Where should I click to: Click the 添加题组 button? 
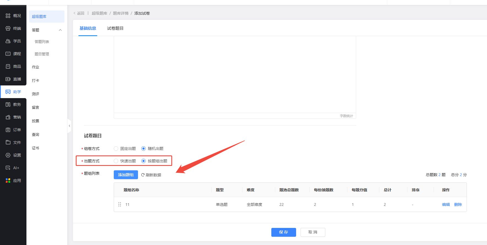point(126,175)
